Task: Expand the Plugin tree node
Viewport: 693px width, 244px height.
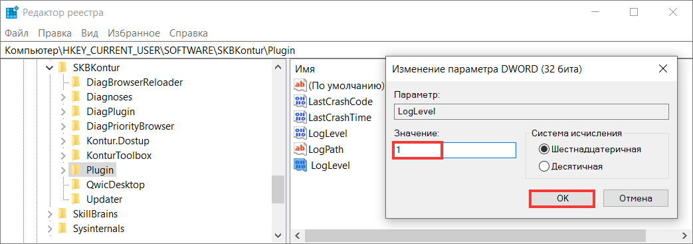Action: click(x=63, y=170)
